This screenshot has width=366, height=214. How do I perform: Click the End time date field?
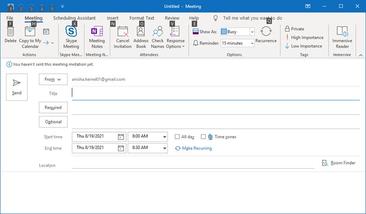[99, 148]
